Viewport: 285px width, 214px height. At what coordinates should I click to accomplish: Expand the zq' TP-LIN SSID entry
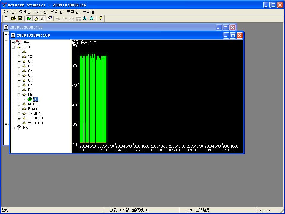19,123
